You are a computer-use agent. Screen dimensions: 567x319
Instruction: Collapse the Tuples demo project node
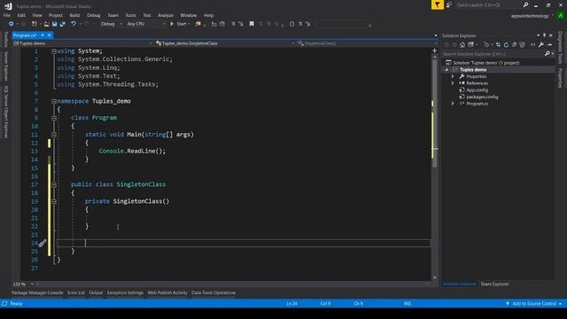click(x=447, y=70)
